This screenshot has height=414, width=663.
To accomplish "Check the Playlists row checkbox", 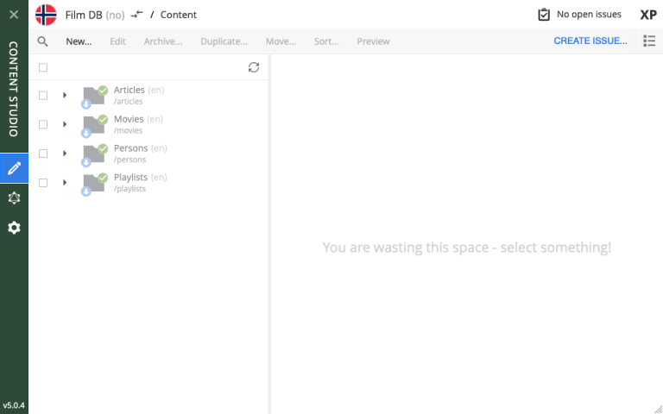I will [x=43, y=183].
